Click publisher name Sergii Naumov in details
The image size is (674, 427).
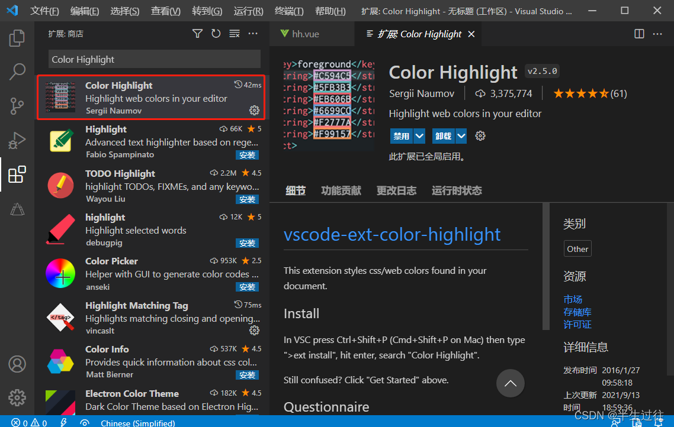click(x=421, y=93)
